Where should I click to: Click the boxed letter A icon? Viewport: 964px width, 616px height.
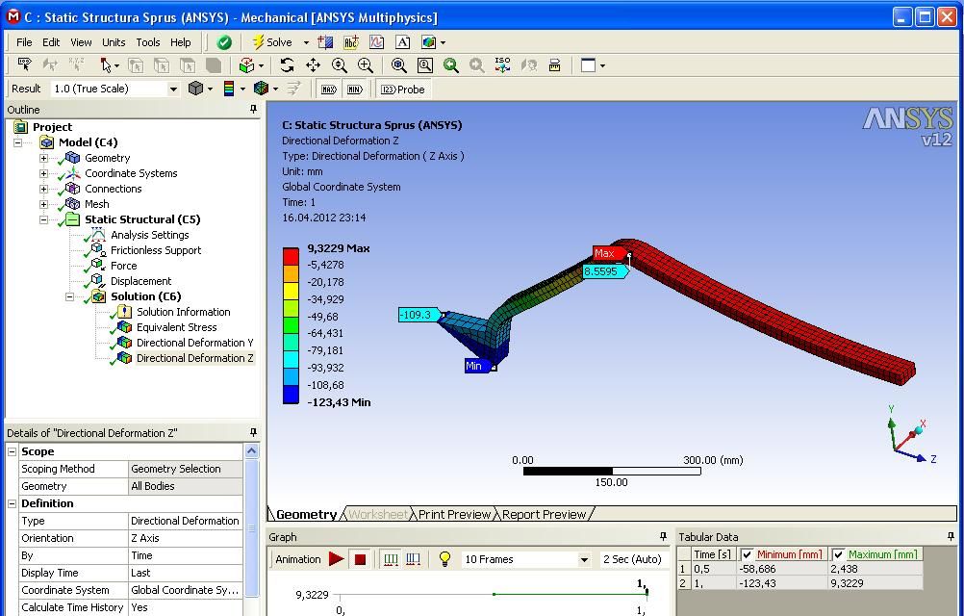click(403, 42)
